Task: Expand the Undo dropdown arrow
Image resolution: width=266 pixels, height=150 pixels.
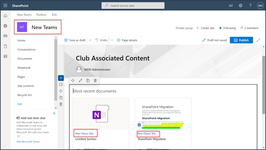Action: tap(112, 40)
